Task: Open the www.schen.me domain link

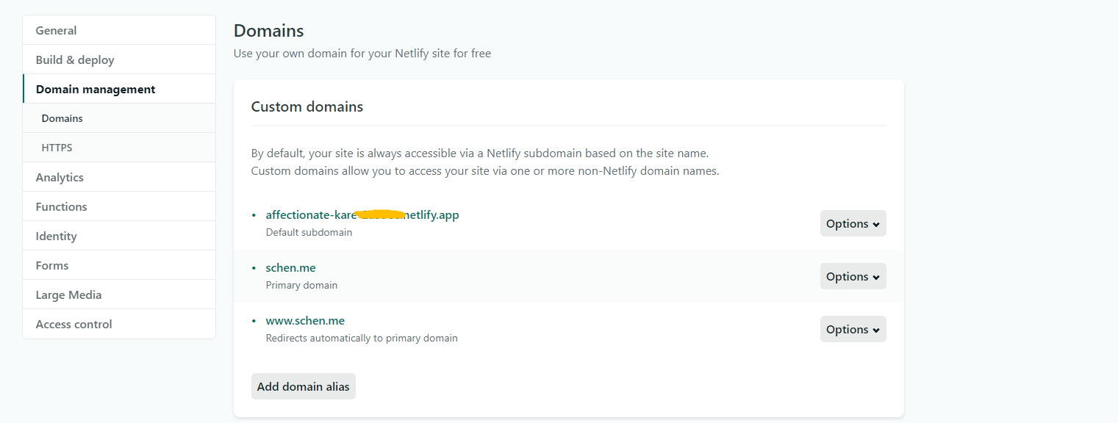Action: point(305,320)
